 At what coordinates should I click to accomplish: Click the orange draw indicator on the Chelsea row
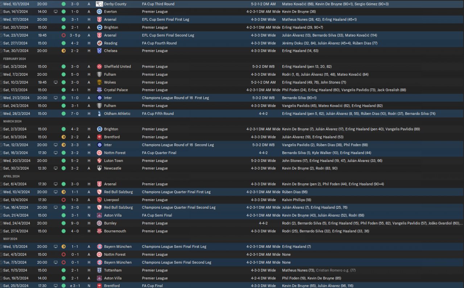[x=64, y=51]
